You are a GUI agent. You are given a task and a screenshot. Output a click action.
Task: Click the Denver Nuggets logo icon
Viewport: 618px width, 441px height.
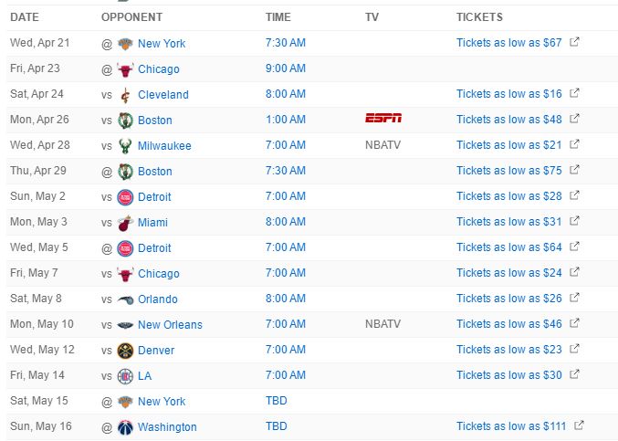[125, 350]
